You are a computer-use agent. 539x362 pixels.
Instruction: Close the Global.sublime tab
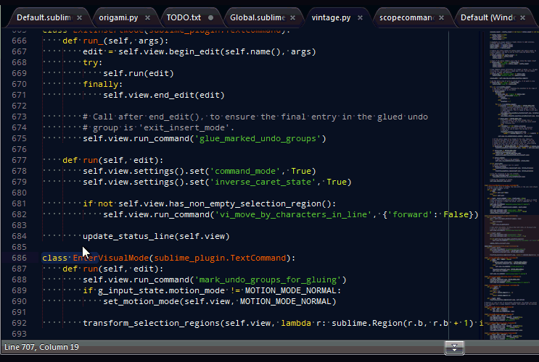tap(293, 17)
